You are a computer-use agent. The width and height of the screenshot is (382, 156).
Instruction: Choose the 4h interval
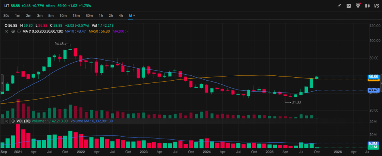coord(120,16)
